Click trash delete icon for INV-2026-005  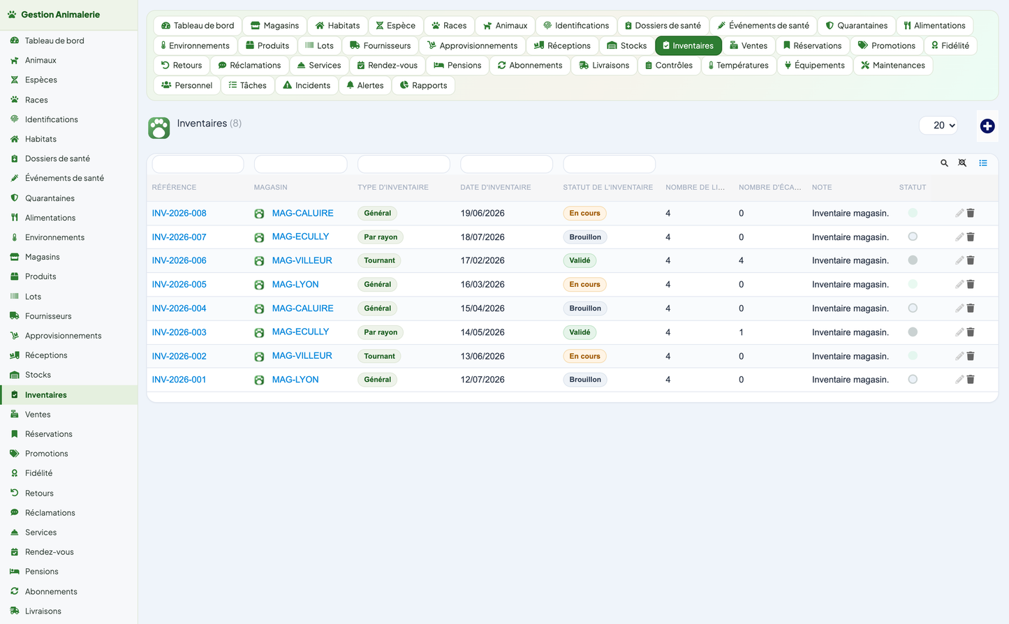971,284
